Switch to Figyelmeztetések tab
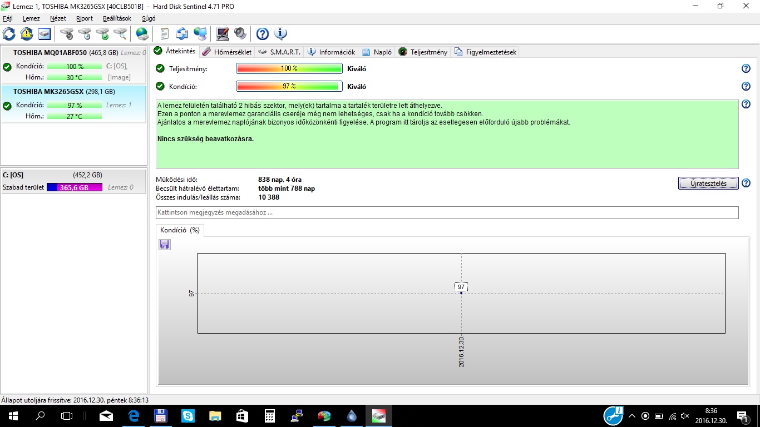760x427 pixels. click(485, 52)
